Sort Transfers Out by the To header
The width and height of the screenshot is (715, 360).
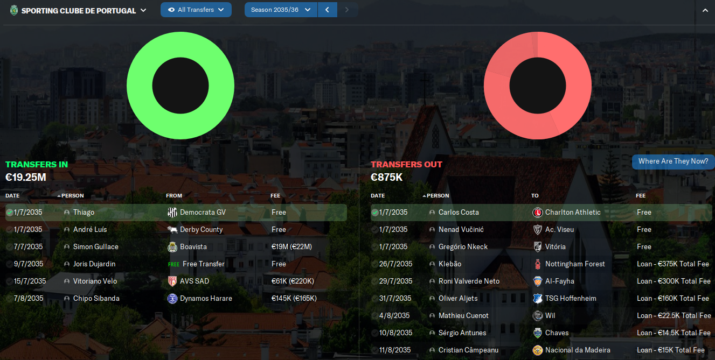[x=534, y=196]
